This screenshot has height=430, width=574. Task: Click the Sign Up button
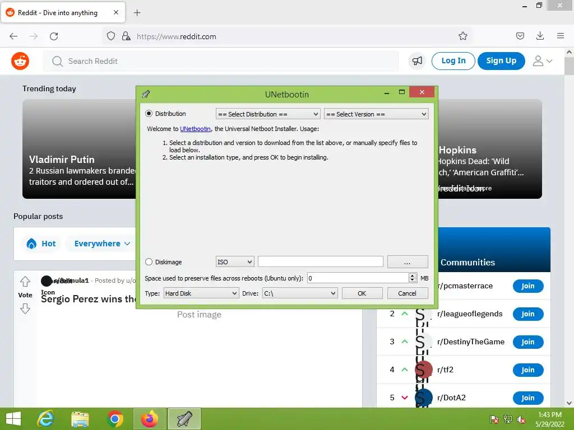(x=501, y=60)
